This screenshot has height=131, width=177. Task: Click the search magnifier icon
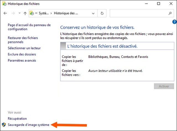(x=170, y=13)
